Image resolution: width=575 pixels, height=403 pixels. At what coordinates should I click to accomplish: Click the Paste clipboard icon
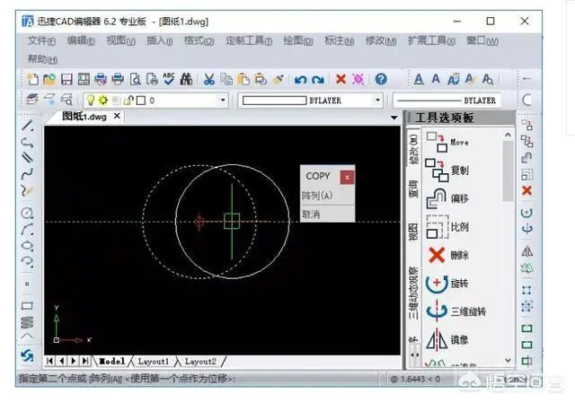(x=243, y=79)
